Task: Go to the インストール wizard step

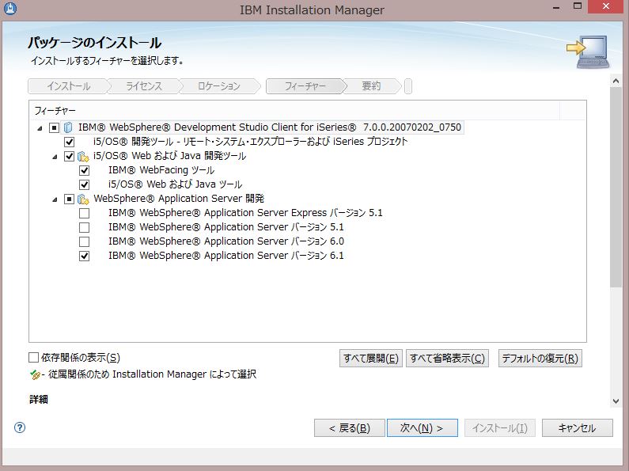Action: 68,86
